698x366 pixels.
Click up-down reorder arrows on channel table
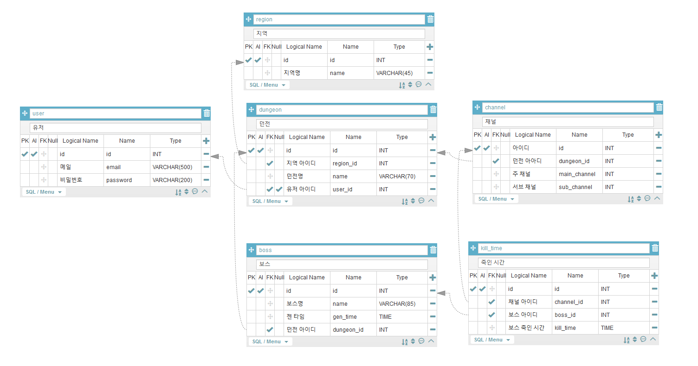click(639, 198)
